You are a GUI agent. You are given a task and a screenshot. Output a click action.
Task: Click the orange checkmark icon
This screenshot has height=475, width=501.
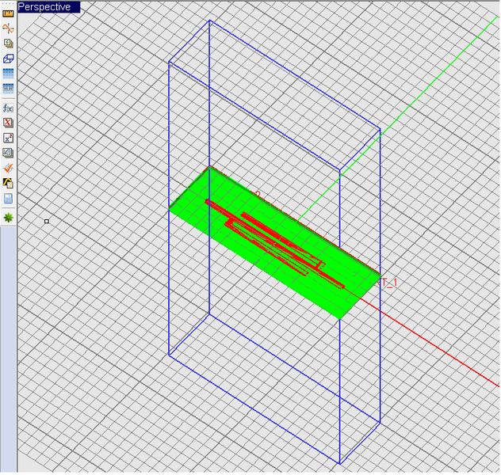pyautogui.click(x=8, y=168)
